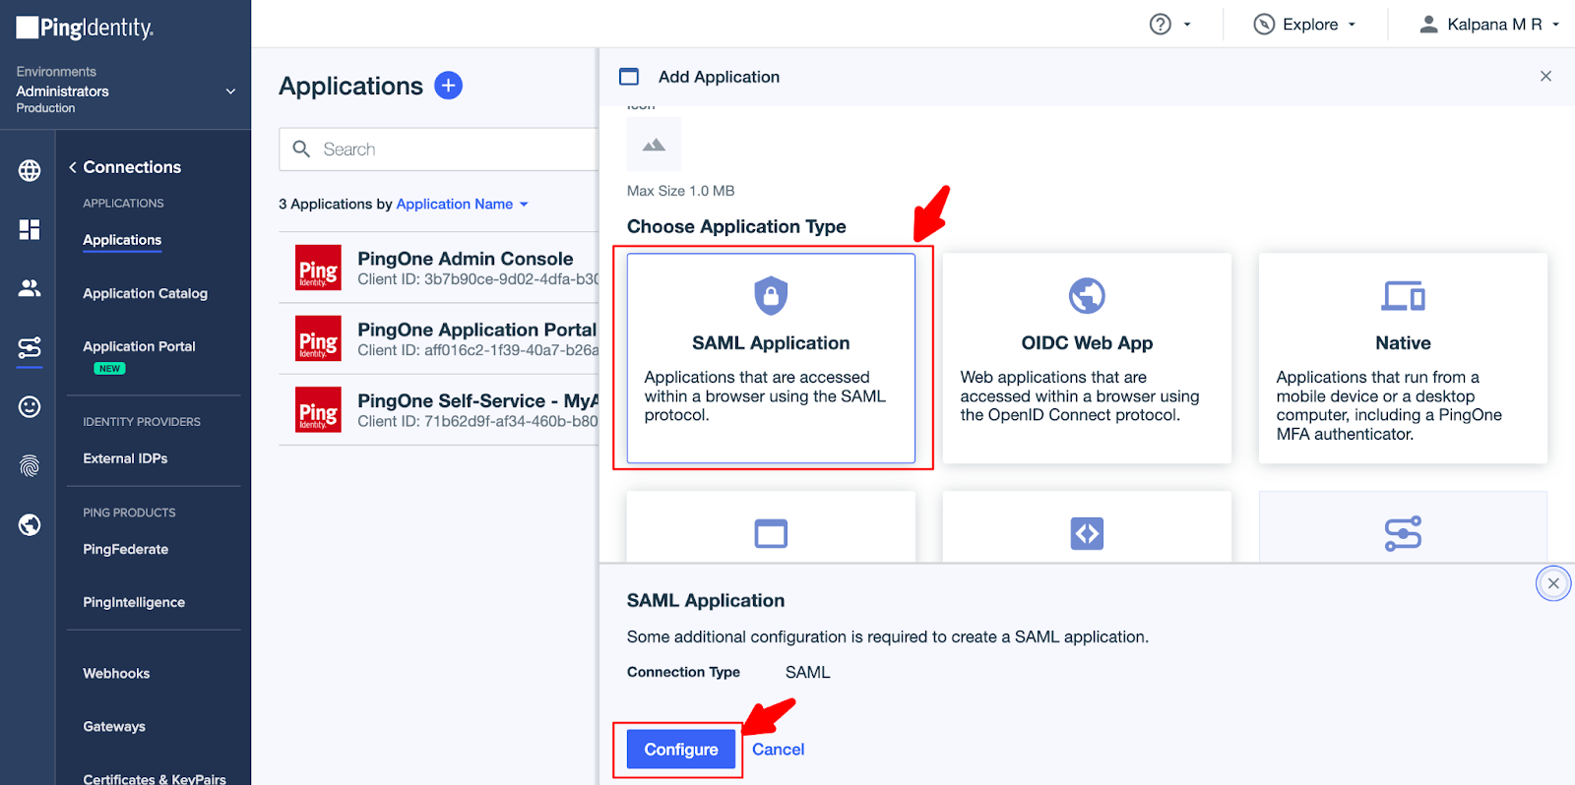This screenshot has width=1575, height=785.
Task: Select the Native application card title
Action: (x=1403, y=343)
